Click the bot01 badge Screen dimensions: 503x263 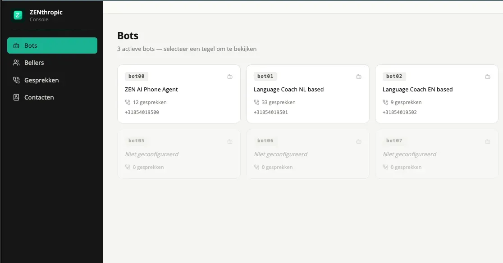pos(265,76)
